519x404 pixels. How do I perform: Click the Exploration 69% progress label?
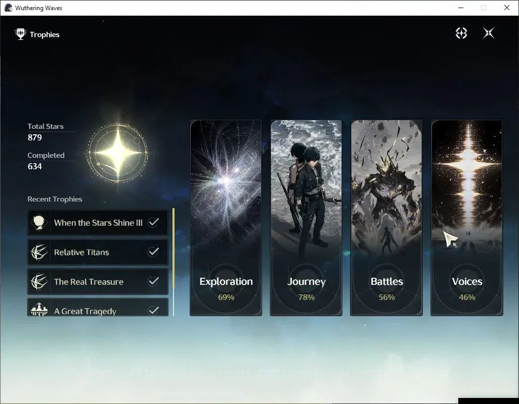pos(226,297)
